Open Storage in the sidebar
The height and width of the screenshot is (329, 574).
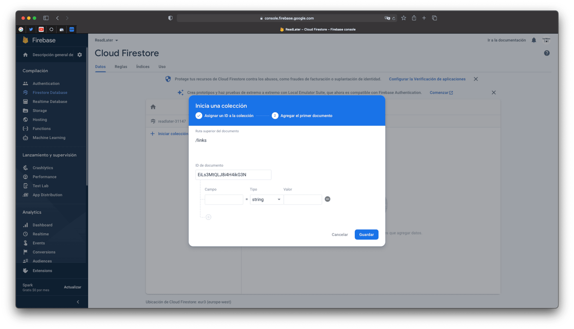40,111
